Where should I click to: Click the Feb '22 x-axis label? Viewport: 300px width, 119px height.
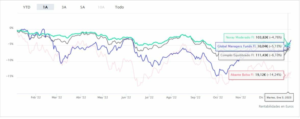[x=36, y=97]
